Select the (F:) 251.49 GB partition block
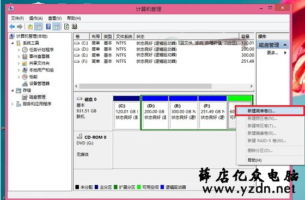Viewport: 305px width, 200px height. coord(212,112)
